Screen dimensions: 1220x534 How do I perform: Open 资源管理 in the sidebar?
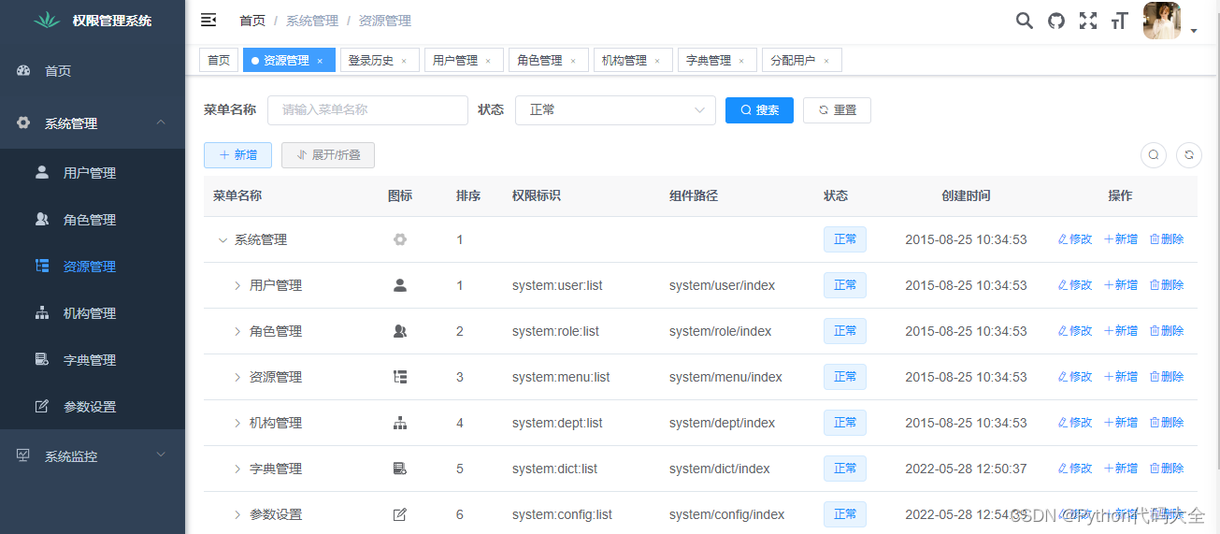click(93, 267)
